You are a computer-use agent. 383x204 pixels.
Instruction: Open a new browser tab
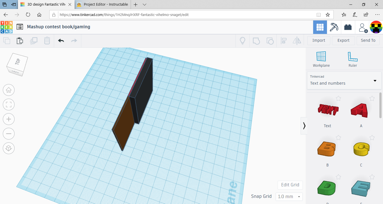(135, 4)
